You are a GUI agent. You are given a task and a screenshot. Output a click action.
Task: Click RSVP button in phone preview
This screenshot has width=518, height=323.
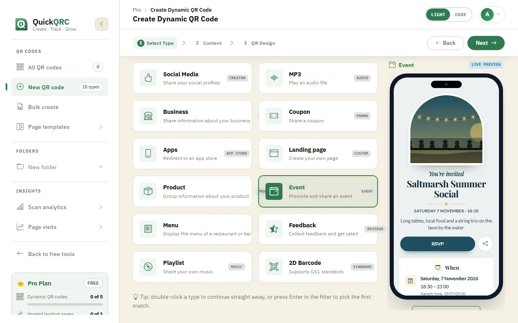point(437,244)
